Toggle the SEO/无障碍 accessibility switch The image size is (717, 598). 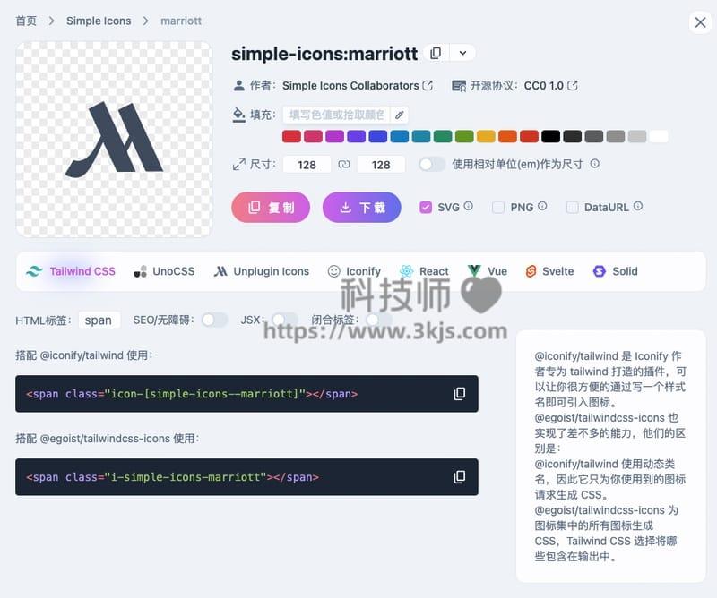(x=215, y=320)
